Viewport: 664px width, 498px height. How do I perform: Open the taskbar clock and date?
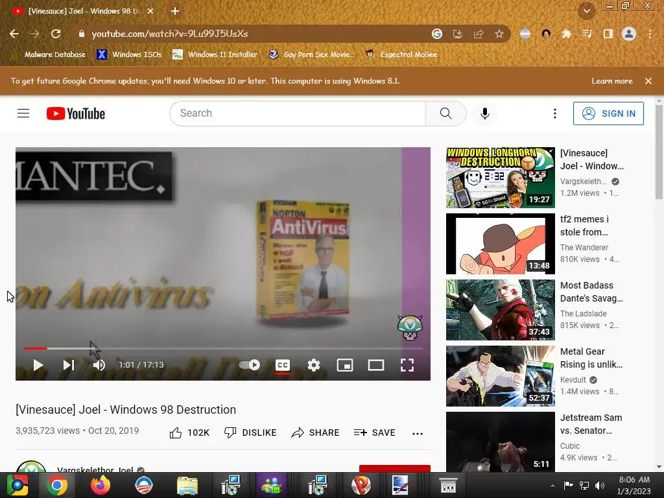[x=634, y=485]
